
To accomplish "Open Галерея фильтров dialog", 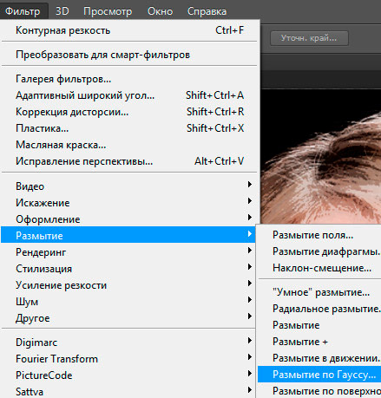I will pos(129,79).
